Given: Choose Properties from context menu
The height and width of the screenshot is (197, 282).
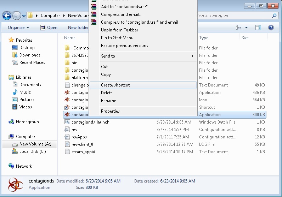Looking at the screenshot, I should 143,111.
